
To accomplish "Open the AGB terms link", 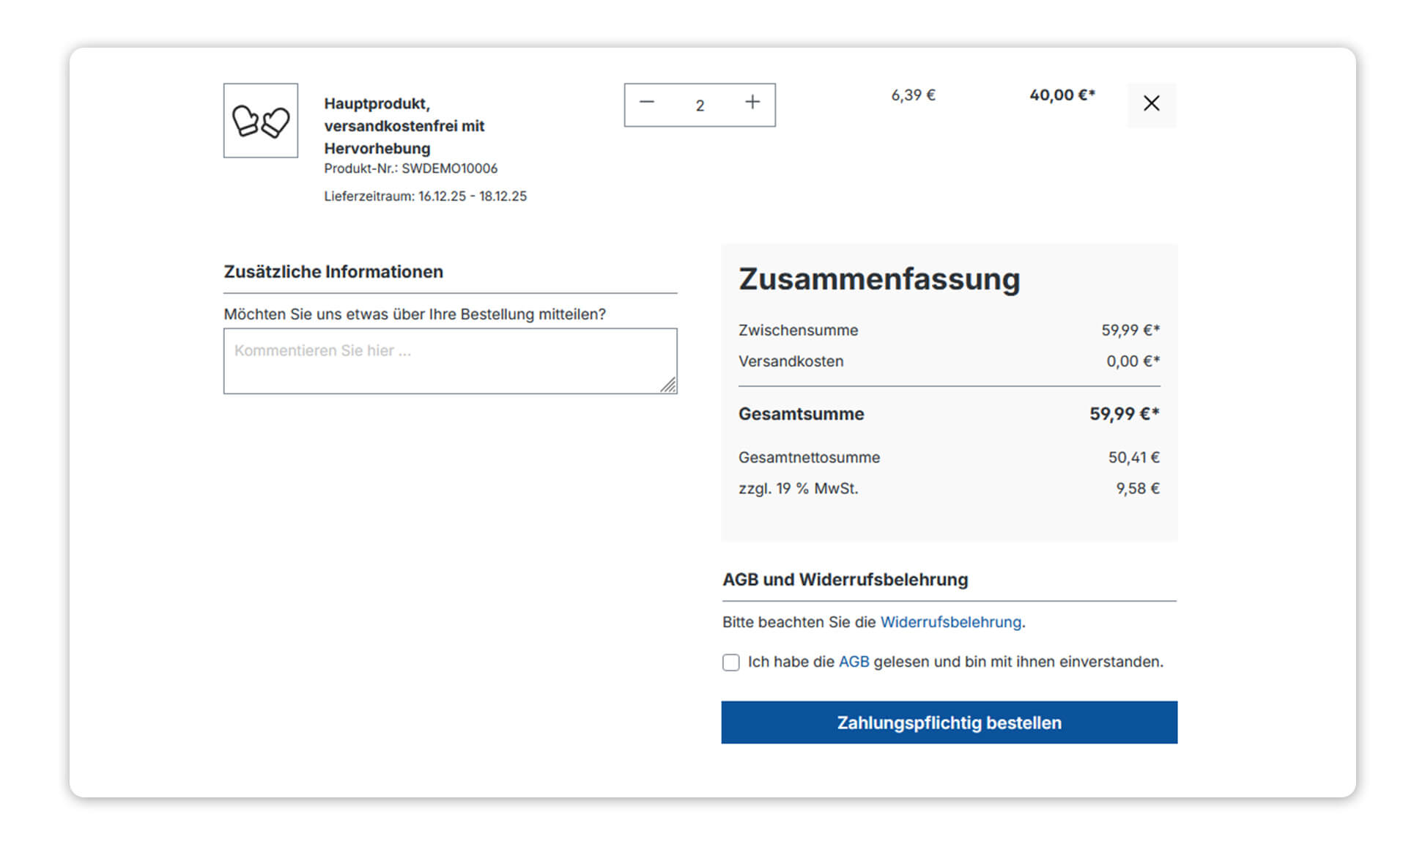I will [854, 662].
